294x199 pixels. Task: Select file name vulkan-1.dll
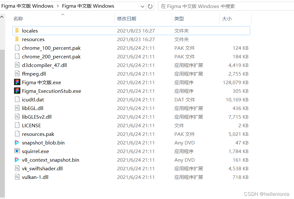tap(35, 177)
